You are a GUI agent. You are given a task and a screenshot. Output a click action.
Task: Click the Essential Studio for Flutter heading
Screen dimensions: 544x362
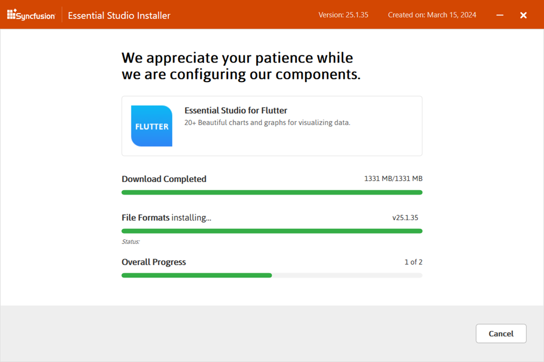(x=236, y=110)
